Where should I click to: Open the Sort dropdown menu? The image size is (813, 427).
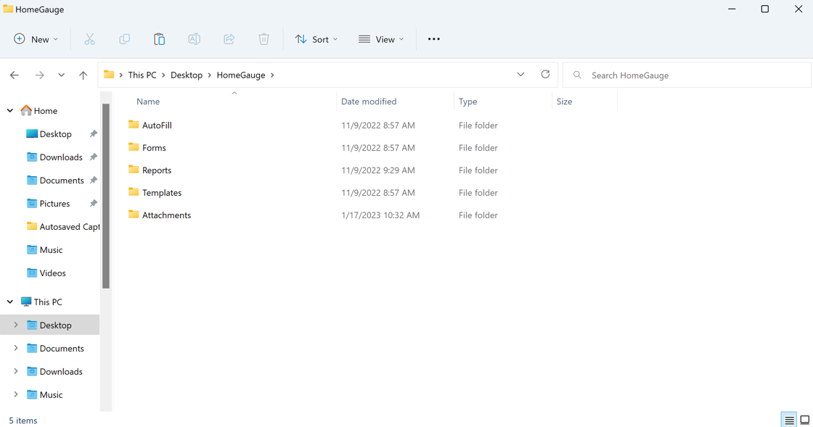click(316, 39)
